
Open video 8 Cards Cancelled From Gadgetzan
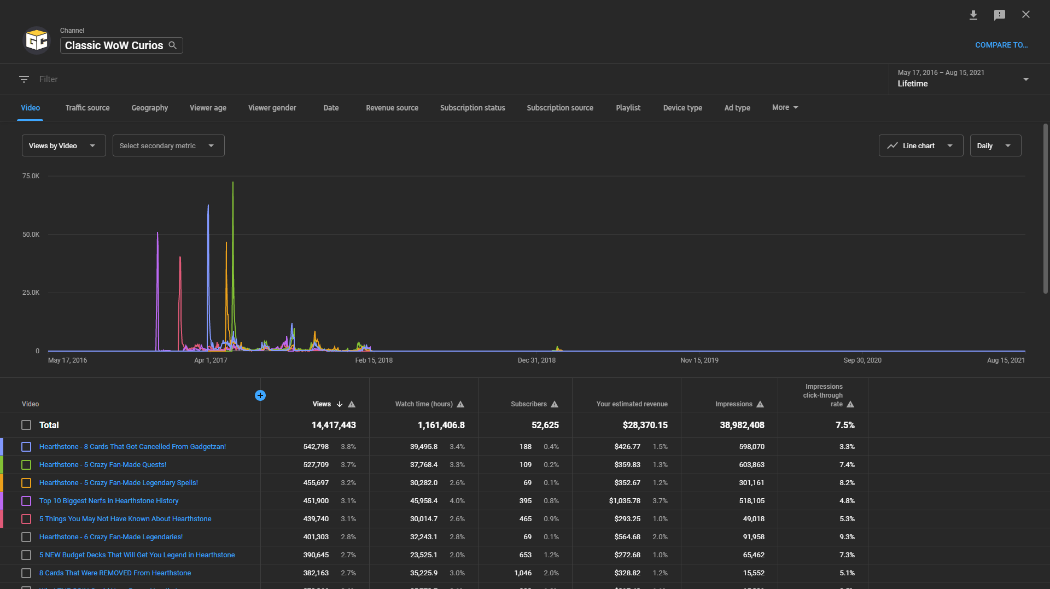[132, 447]
